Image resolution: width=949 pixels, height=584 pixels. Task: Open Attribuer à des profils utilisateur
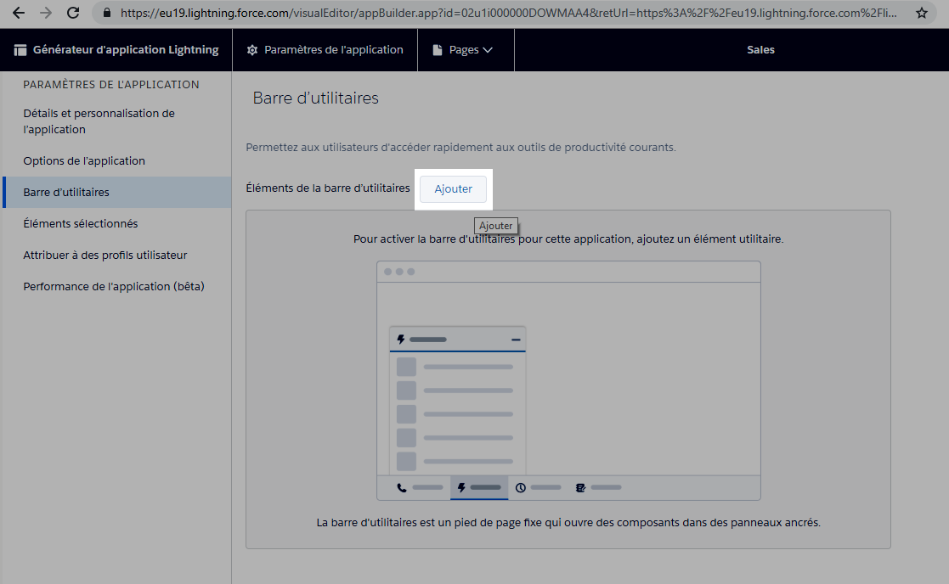(x=116, y=255)
